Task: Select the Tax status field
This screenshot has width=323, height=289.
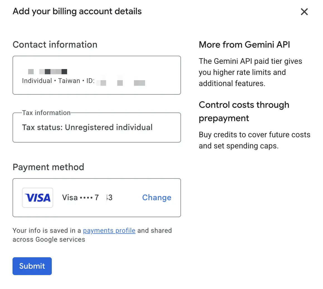Action: pos(97,128)
